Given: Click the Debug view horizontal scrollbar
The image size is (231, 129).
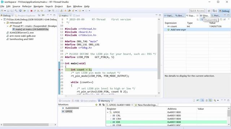Looking at the screenshot, I should coord(26,125).
